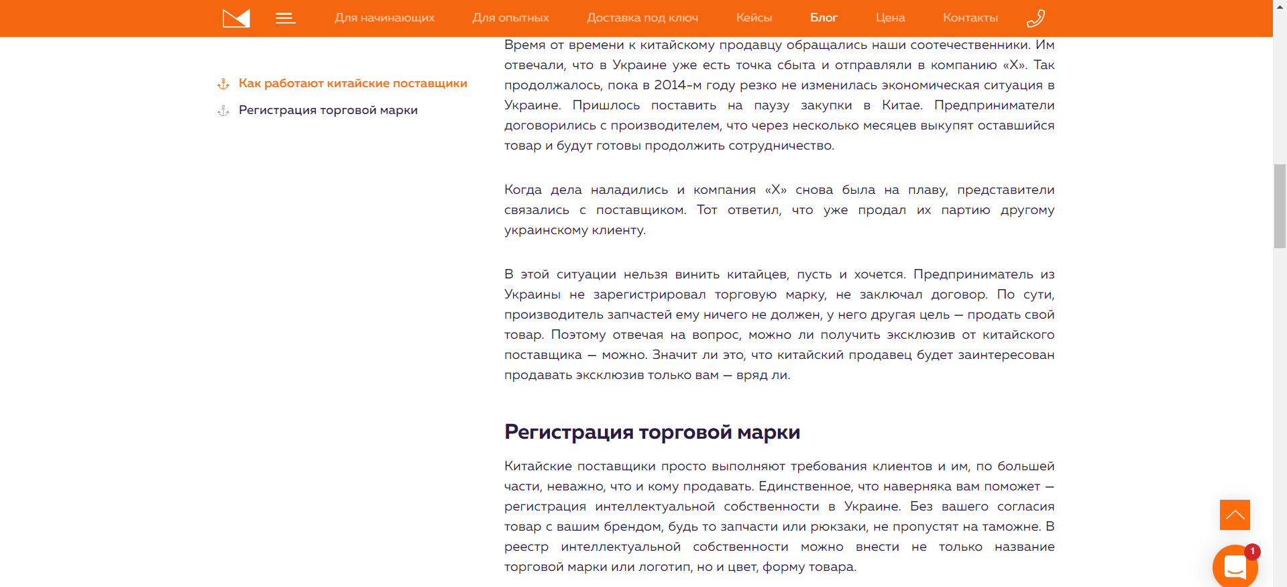The width and height of the screenshot is (1287, 587).
Task: Open the Цена navigation item
Action: [x=890, y=18]
